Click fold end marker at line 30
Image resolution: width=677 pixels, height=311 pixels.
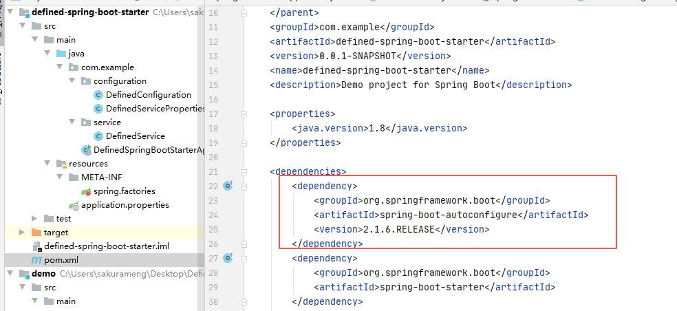pyautogui.click(x=244, y=301)
